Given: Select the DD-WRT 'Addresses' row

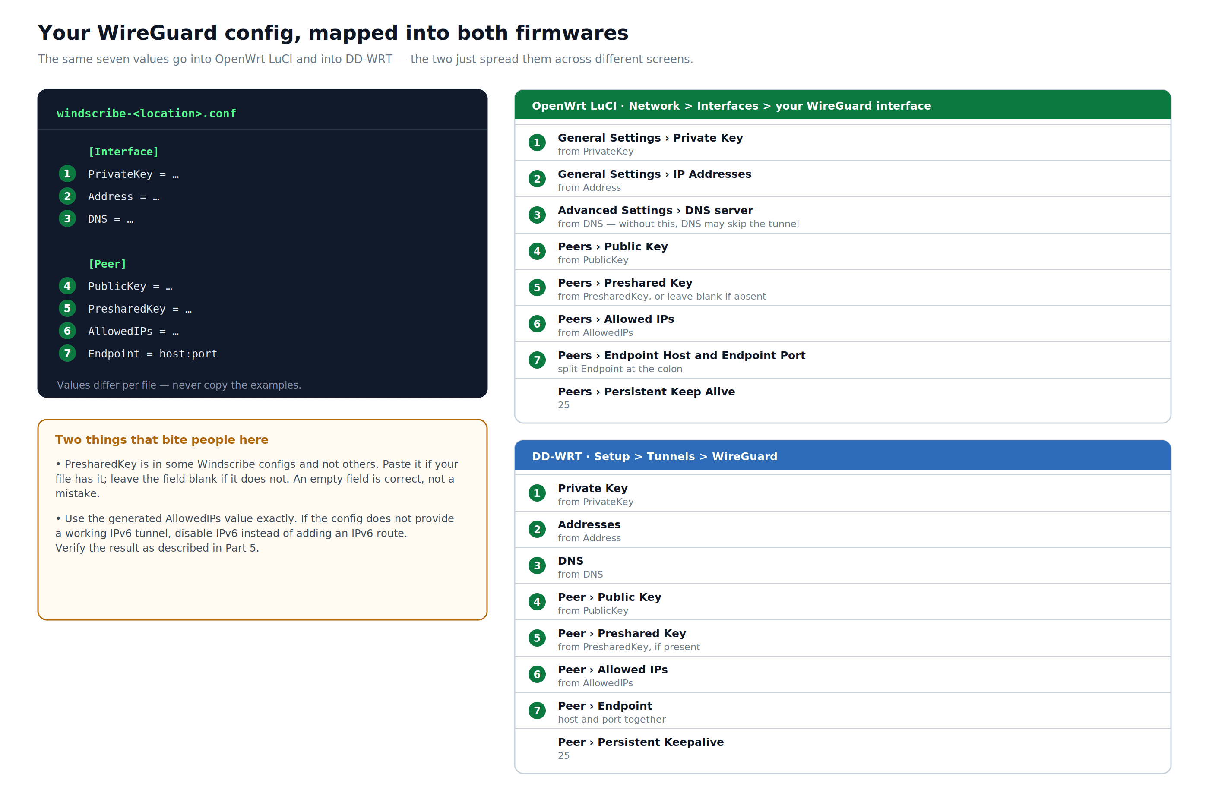Looking at the screenshot, I should 842,529.
